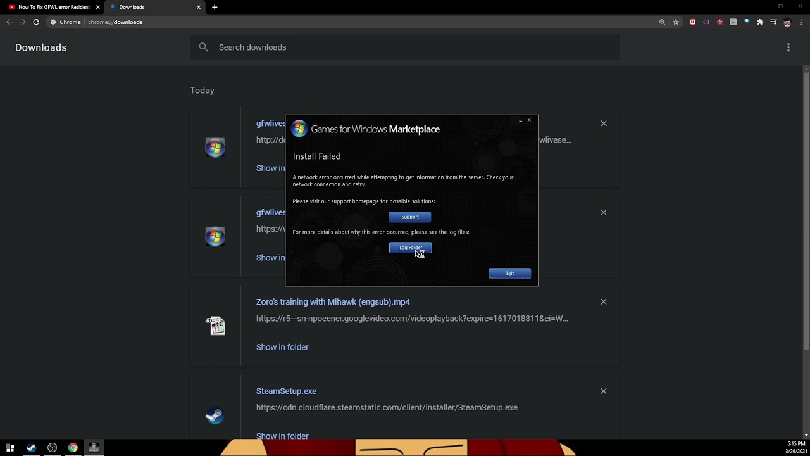
Task: Click the blue diamond extension icon
Action: coord(747,22)
